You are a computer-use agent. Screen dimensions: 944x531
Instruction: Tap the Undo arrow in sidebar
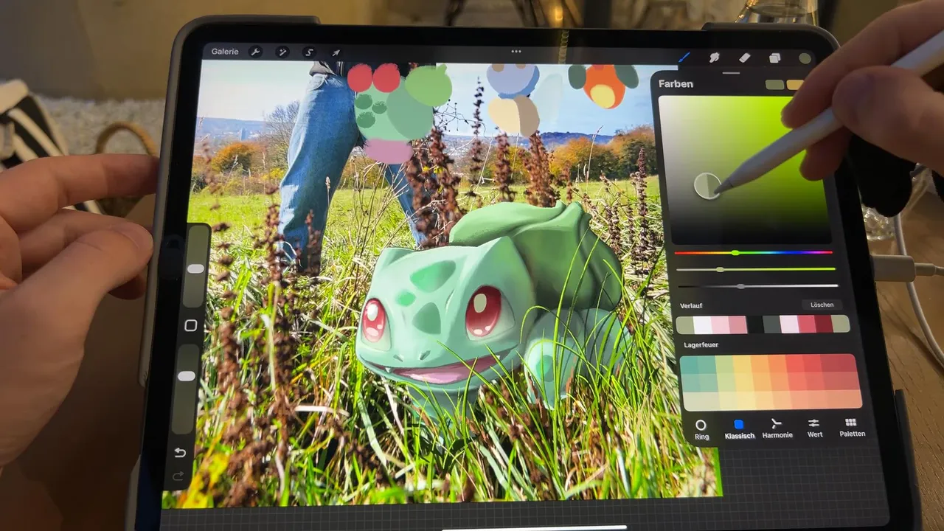click(180, 452)
